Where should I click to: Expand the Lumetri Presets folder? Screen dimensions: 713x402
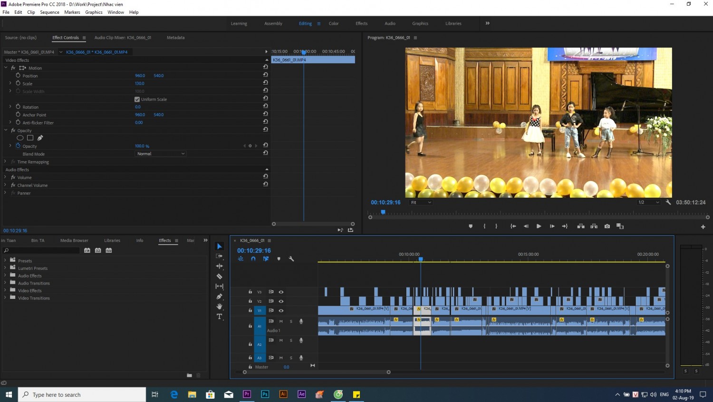point(5,268)
